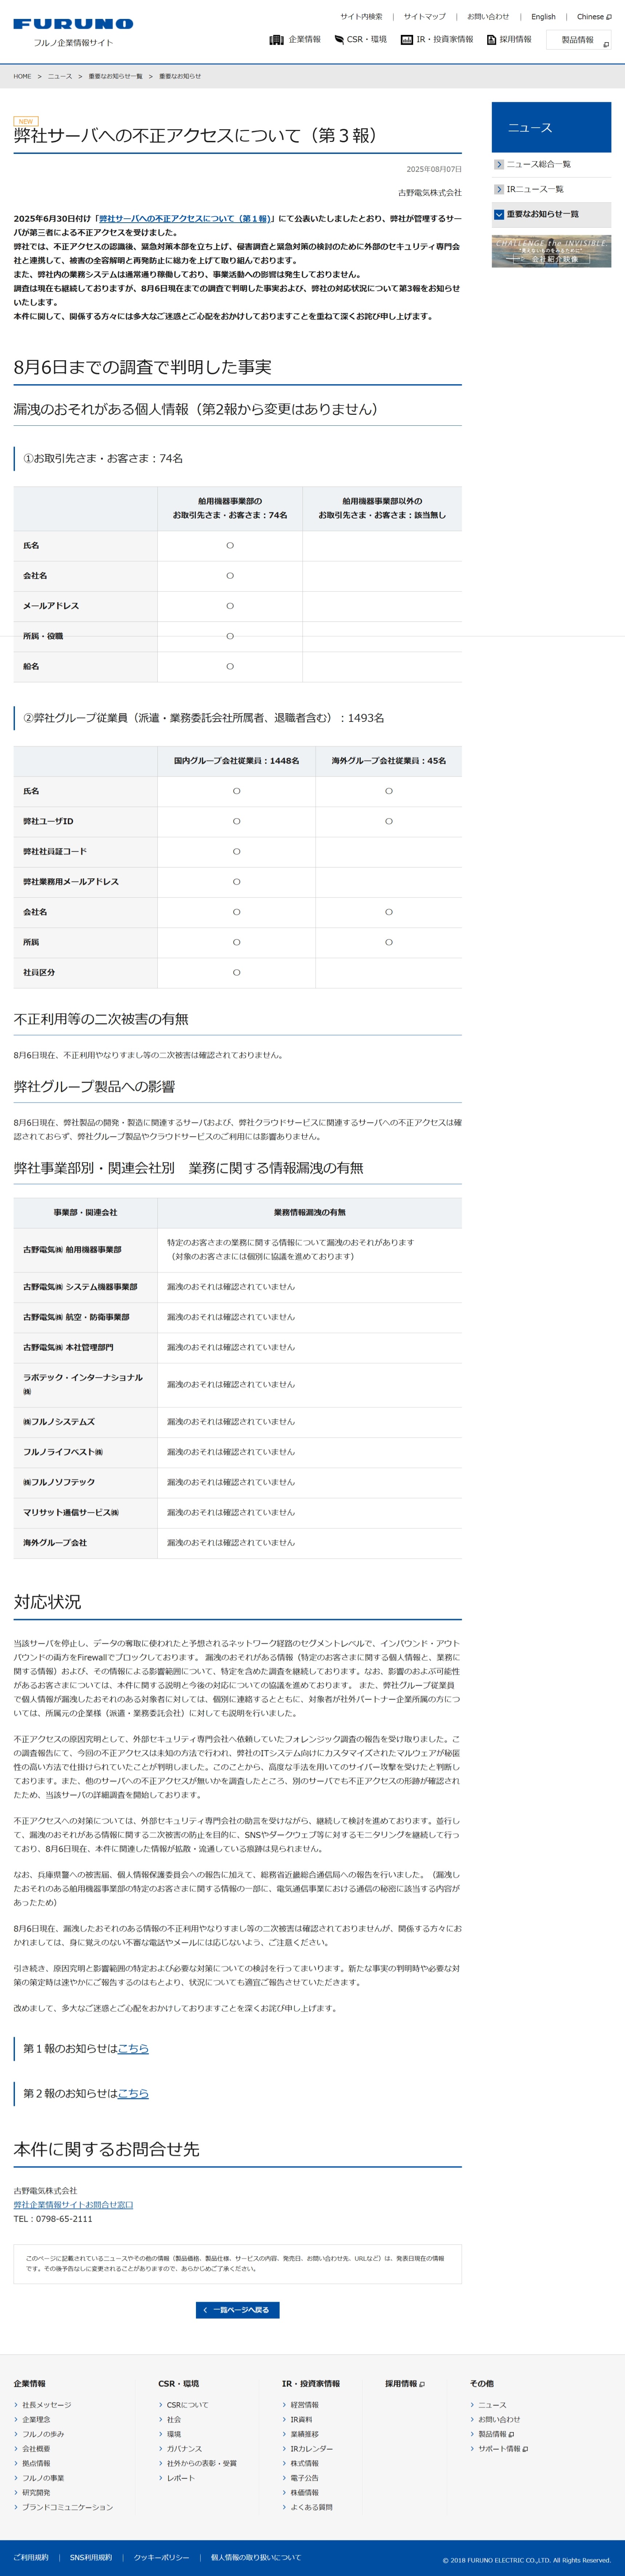The width and height of the screenshot is (625, 2576).
Task: Open 株式情報 in the footer
Action: coord(305,2463)
